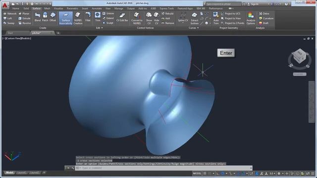The height and width of the screenshot is (178, 317).
Task: Add a new drawing tab
Action: click(x=58, y=33)
